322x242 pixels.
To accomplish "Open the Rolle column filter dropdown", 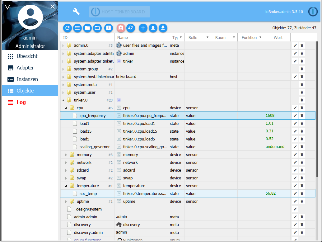I will pyautogui.click(x=208, y=38).
